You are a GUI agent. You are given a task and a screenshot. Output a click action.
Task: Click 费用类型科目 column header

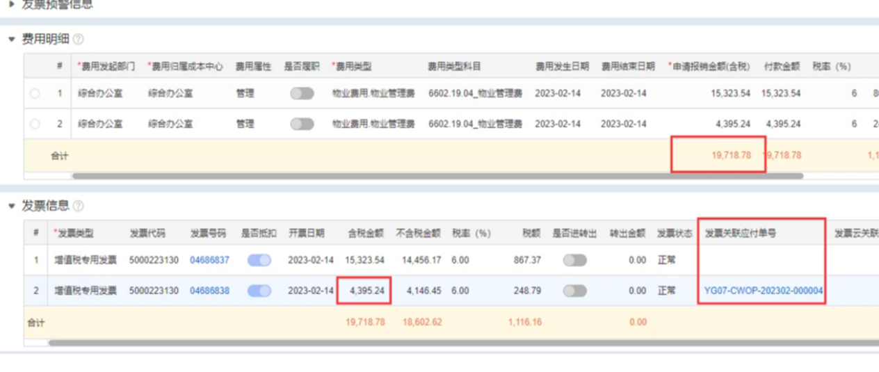[x=454, y=67]
